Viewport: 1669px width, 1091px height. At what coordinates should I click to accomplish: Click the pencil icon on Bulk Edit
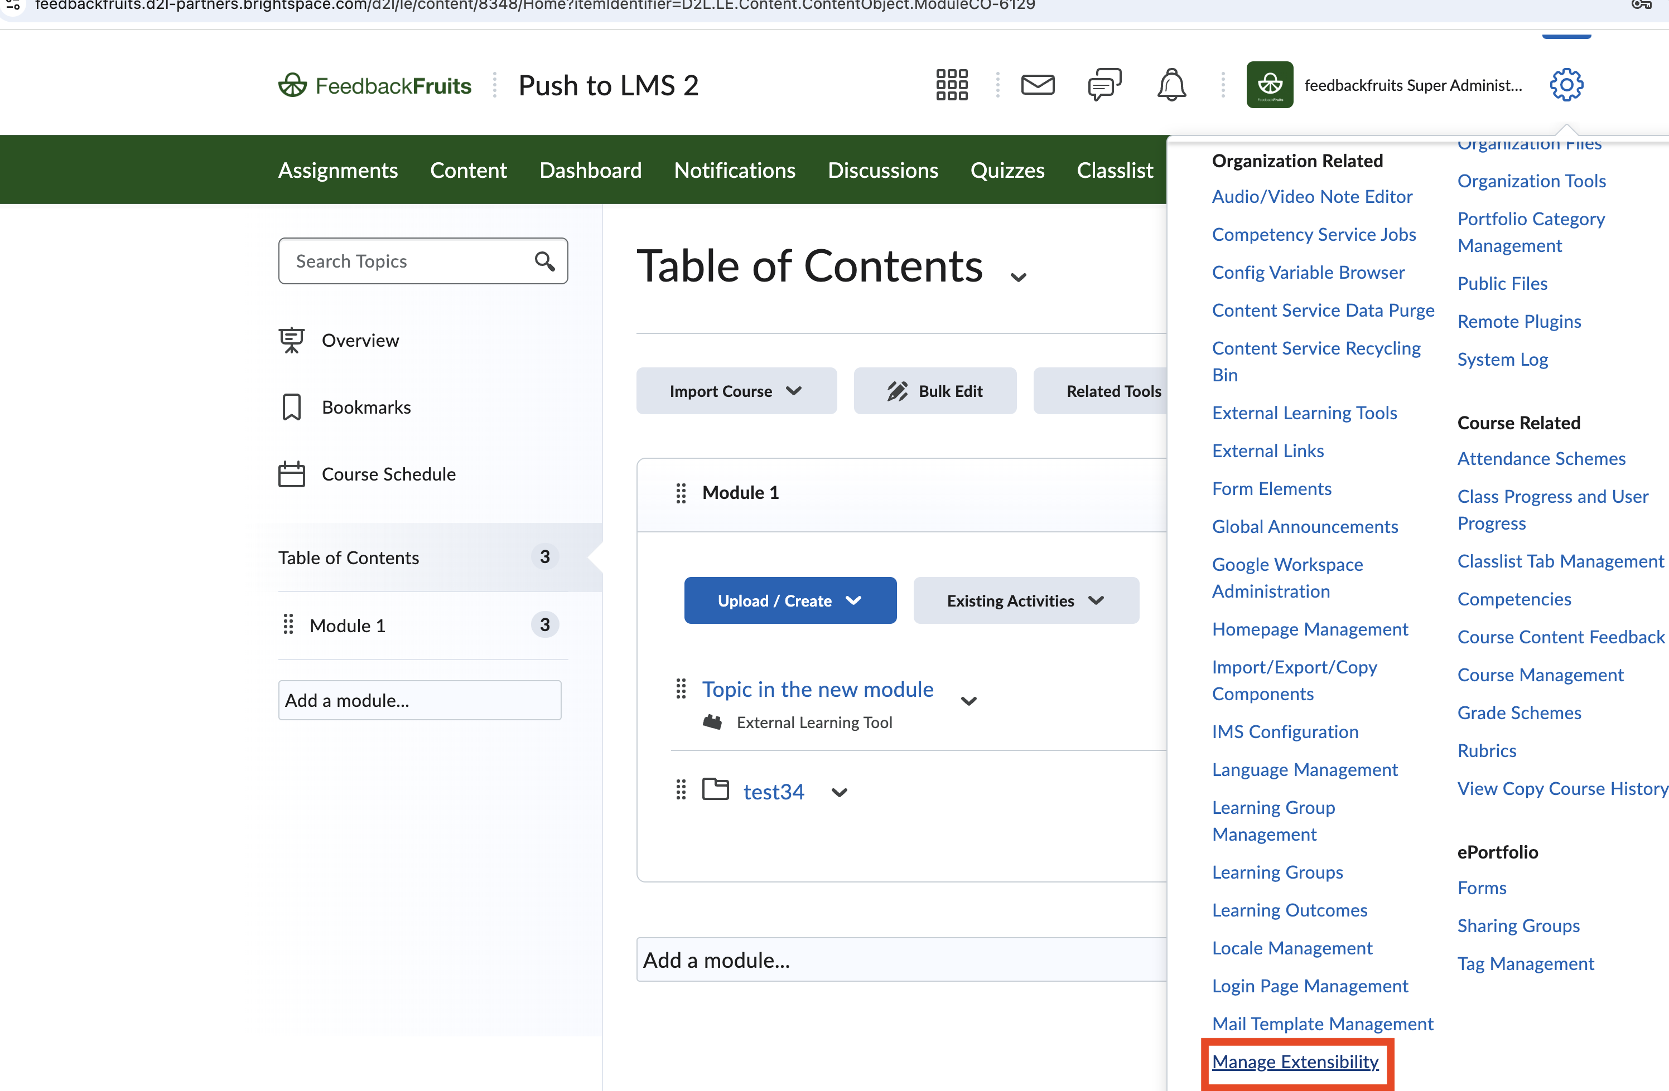(x=898, y=391)
